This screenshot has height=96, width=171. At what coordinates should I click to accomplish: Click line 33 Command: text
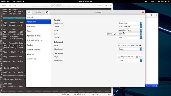tap(7, 84)
